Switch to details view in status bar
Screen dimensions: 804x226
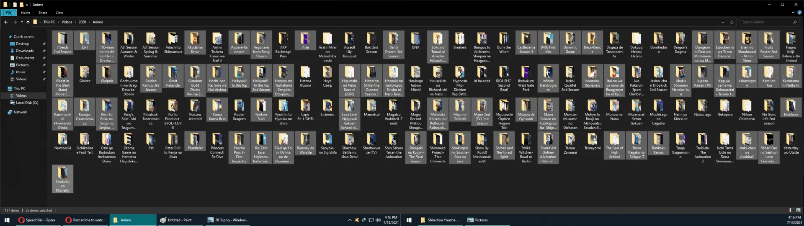(x=791, y=210)
